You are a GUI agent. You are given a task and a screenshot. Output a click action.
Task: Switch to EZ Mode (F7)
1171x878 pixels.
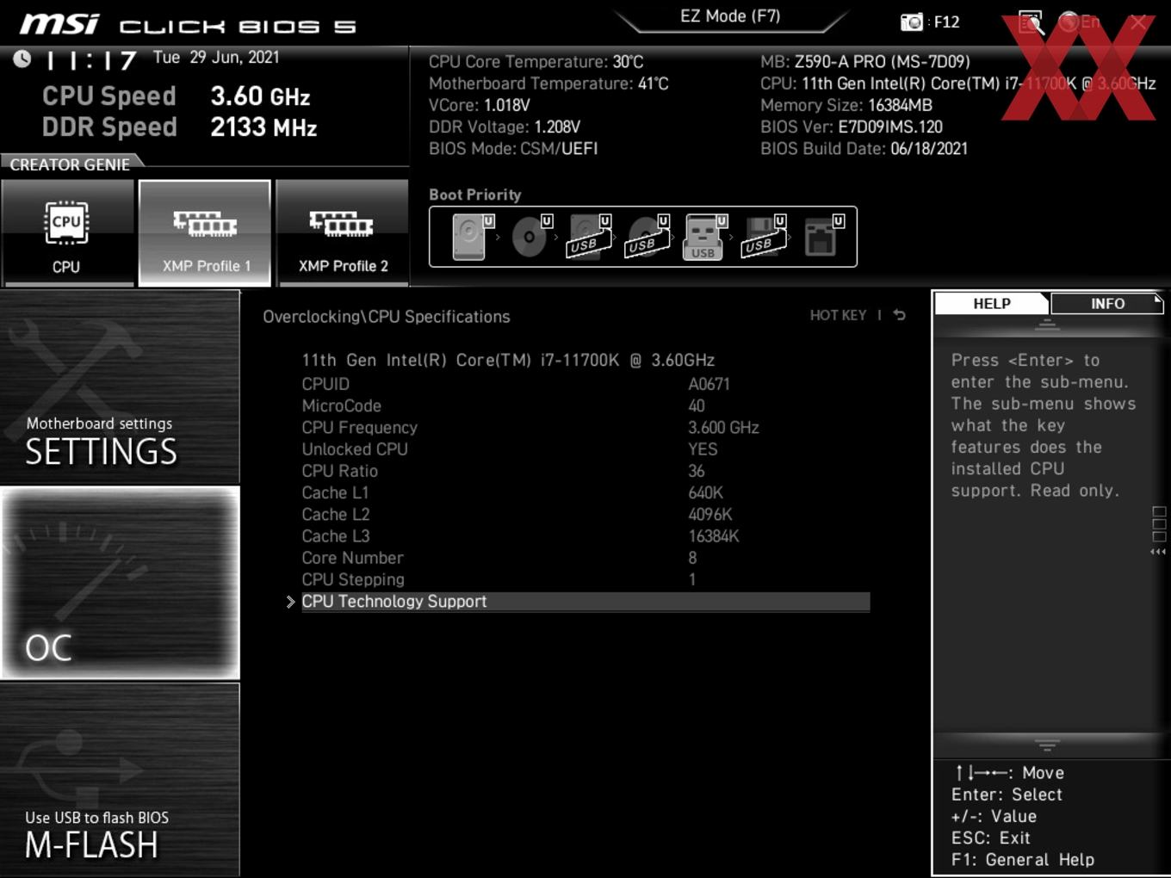click(730, 16)
